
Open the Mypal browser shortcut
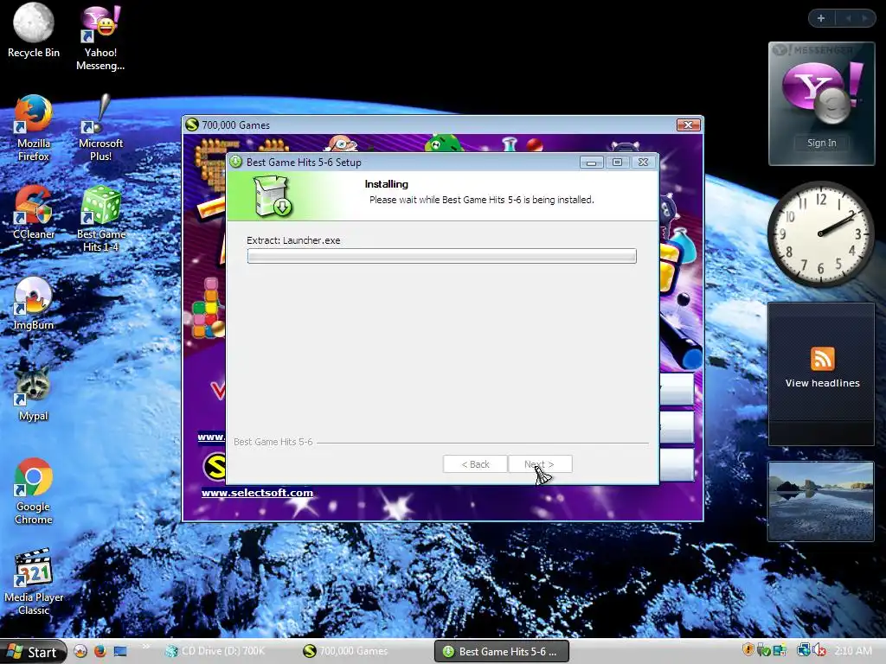coord(34,393)
